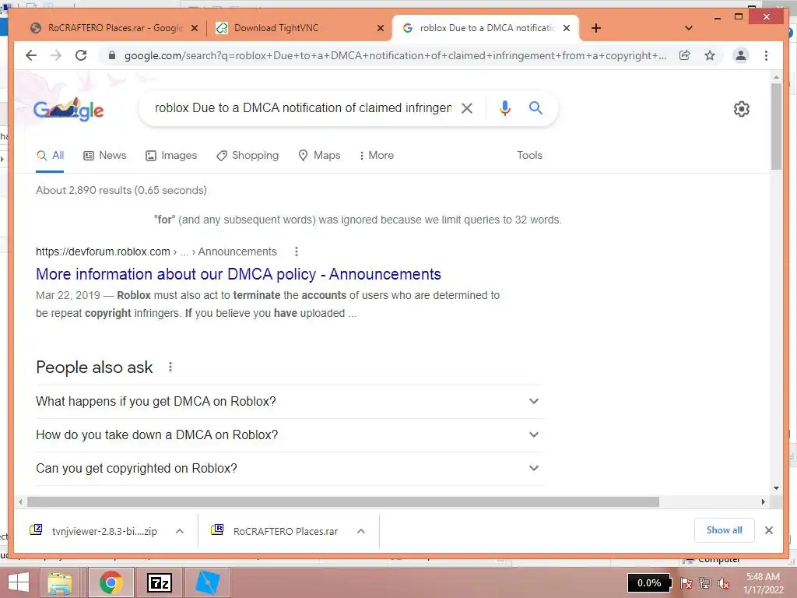Screen dimensions: 797x598
Task: Click the address bar URL
Action: click(x=395, y=55)
